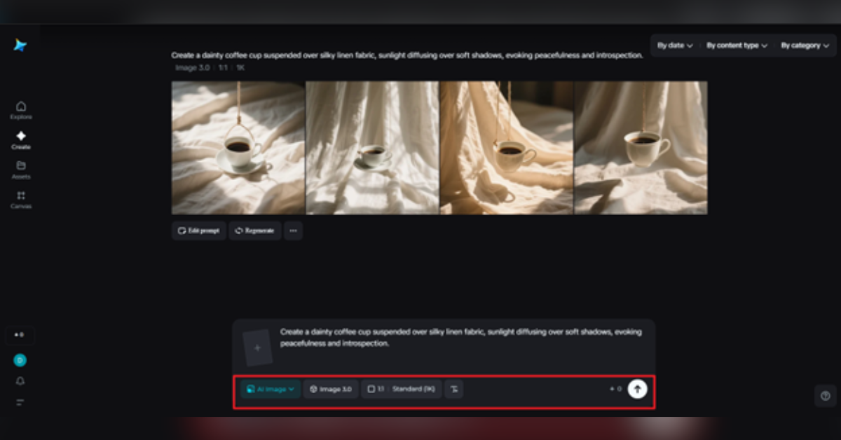Select the Create tab in the sidebar

pyautogui.click(x=20, y=140)
